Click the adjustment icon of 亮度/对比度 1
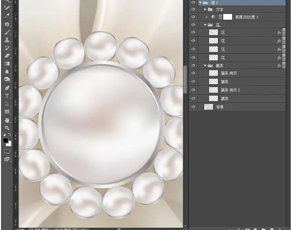Screen dimensions: 291x230 [213, 17]
